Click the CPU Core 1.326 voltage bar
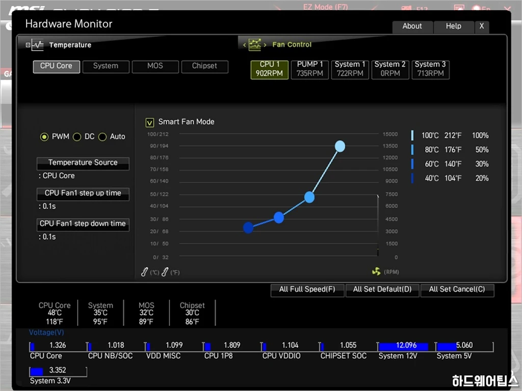 (x=58, y=347)
